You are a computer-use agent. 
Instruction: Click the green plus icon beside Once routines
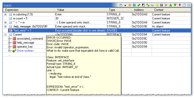14,51
